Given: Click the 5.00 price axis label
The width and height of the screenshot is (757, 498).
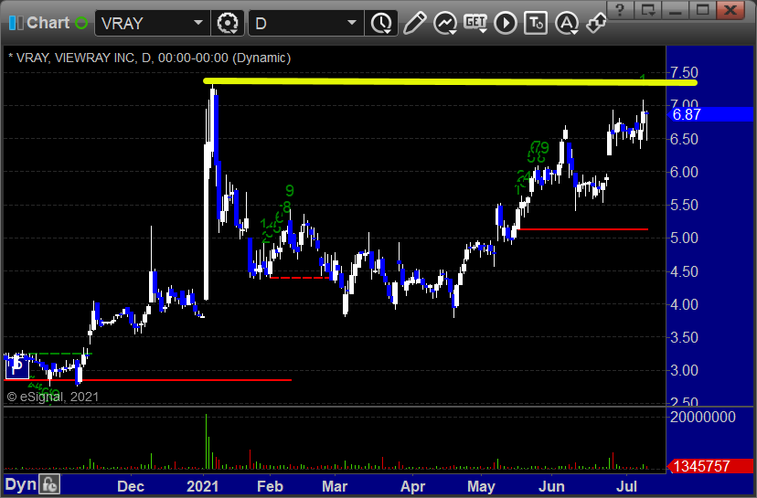Looking at the screenshot, I should (x=684, y=238).
